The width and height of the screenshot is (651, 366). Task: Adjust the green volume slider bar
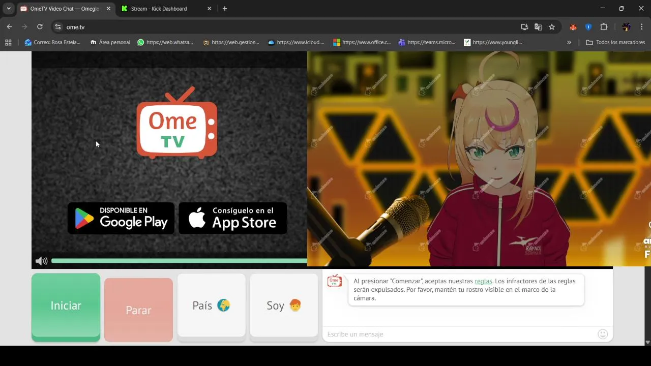(179, 261)
